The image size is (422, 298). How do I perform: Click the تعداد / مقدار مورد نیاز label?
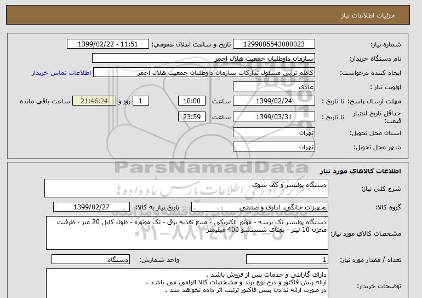(370, 260)
